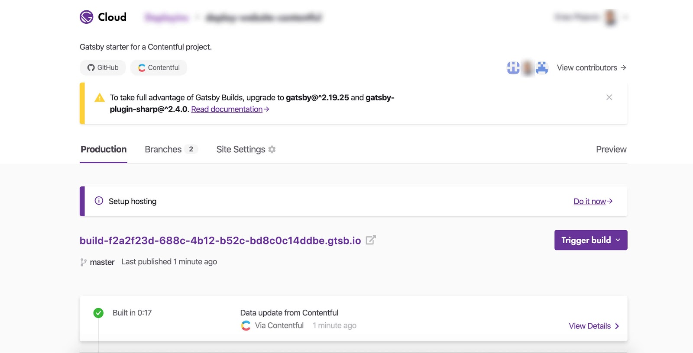This screenshot has width=693, height=353.
Task: Select the Production tab
Action: [104, 149]
